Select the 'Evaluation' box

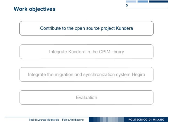[x=87, y=97]
